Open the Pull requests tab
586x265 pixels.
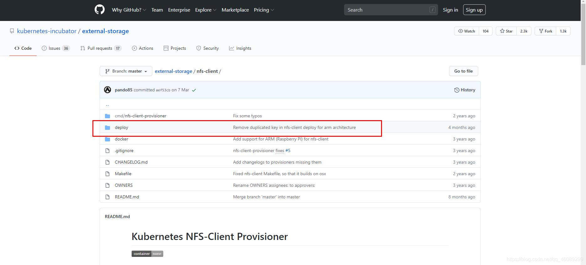(101, 48)
